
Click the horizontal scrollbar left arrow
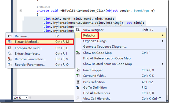point(30,98)
